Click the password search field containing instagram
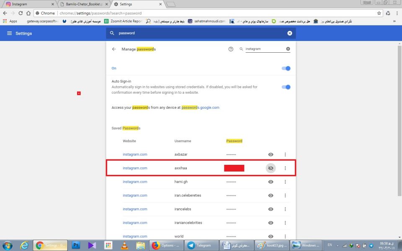The image size is (402, 251). pyautogui.click(x=264, y=49)
